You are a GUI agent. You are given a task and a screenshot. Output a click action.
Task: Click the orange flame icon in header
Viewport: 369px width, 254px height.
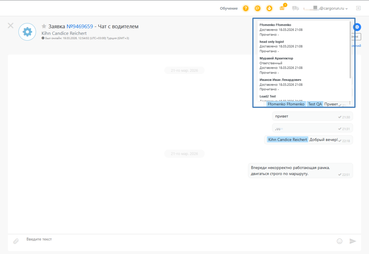pyautogui.click(x=269, y=8)
